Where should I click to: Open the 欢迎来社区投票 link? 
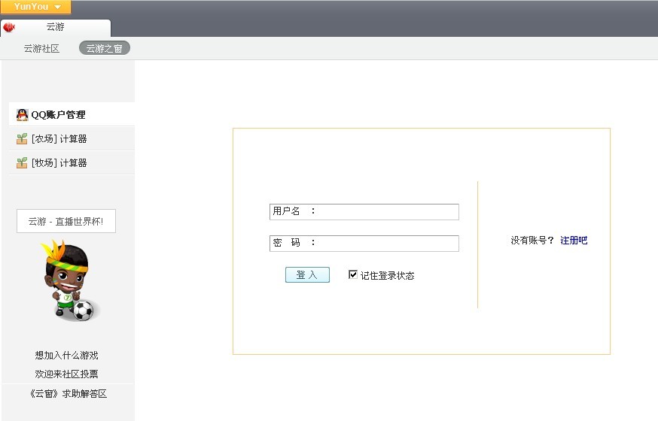[x=67, y=374]
